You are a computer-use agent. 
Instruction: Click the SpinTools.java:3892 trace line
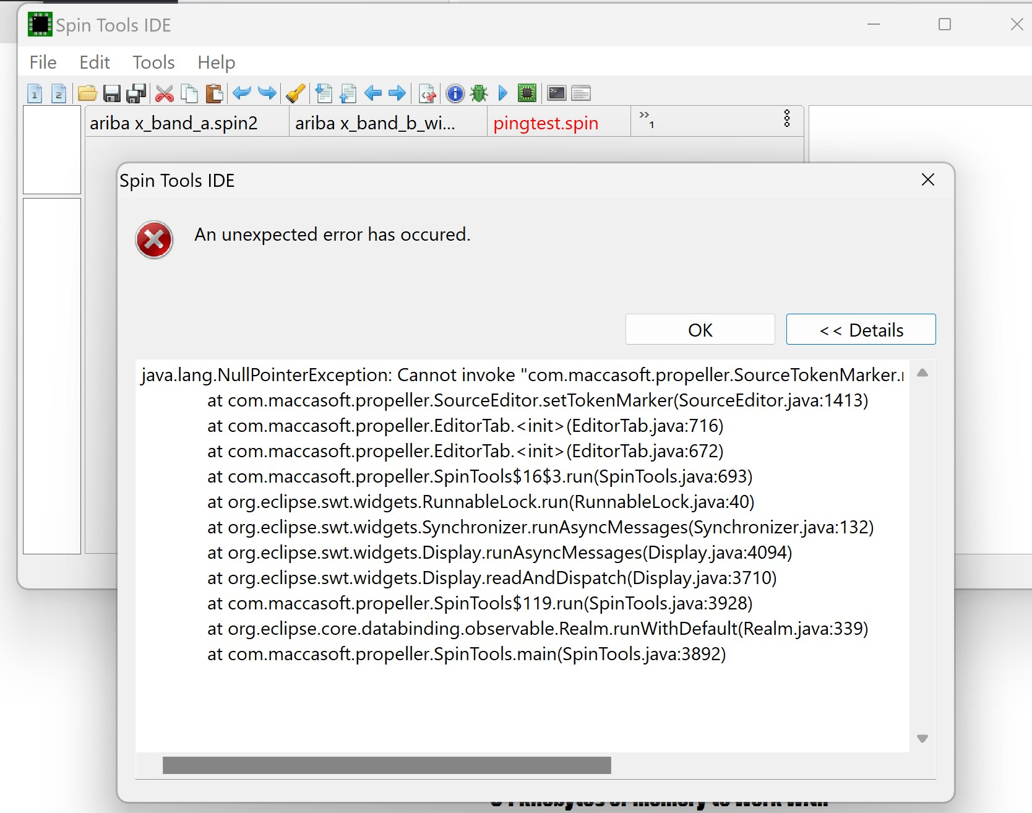tap(467, 654)
